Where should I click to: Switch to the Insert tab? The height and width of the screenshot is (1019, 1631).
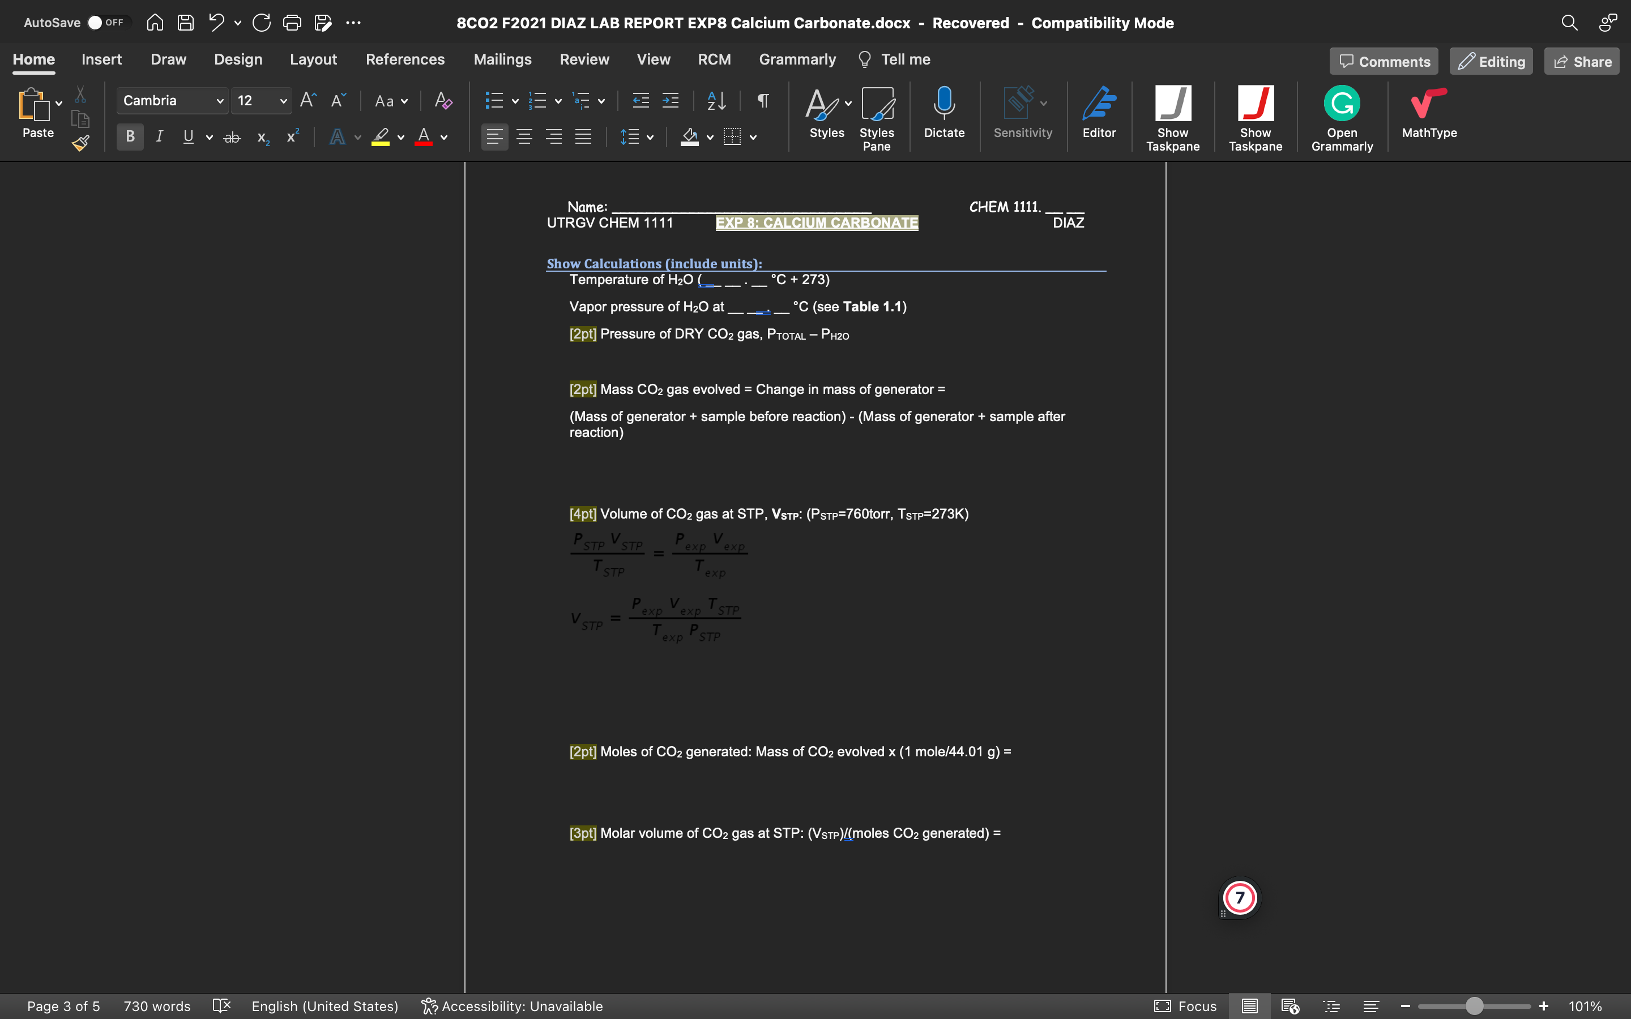[x=102, y=59]
